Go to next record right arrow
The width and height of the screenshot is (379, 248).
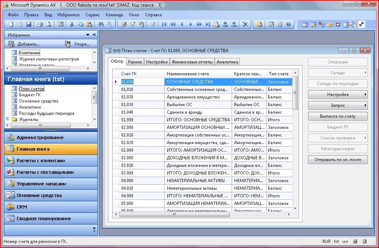pos(190,24)
